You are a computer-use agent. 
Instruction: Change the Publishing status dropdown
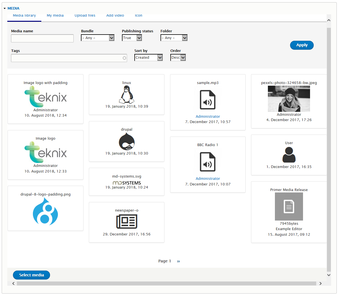click(132, 37)
